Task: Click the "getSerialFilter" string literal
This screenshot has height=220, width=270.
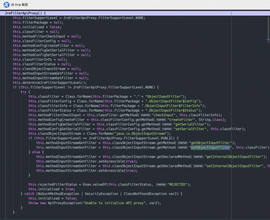Action: pos(190,124)
